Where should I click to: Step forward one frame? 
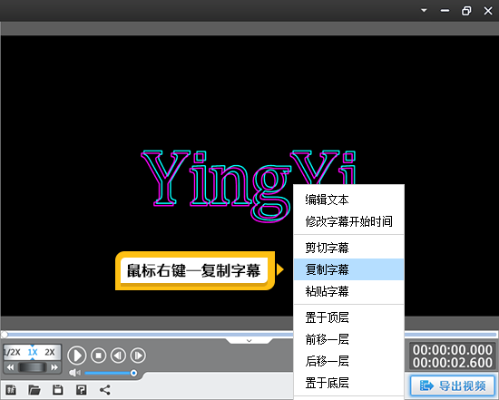point(138,356)
